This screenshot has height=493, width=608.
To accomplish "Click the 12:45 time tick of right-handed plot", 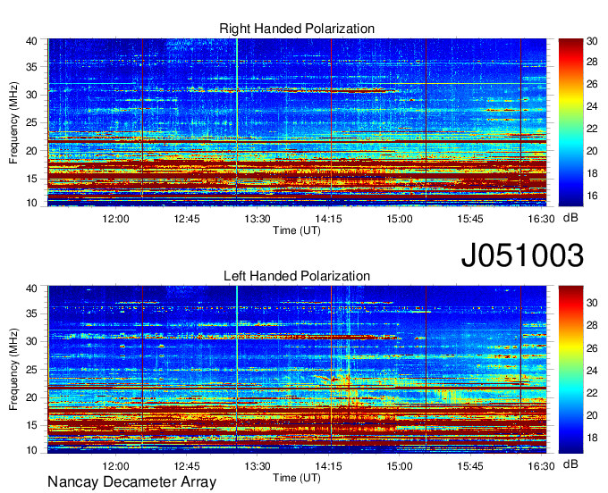I will click(x=187, y=219).
